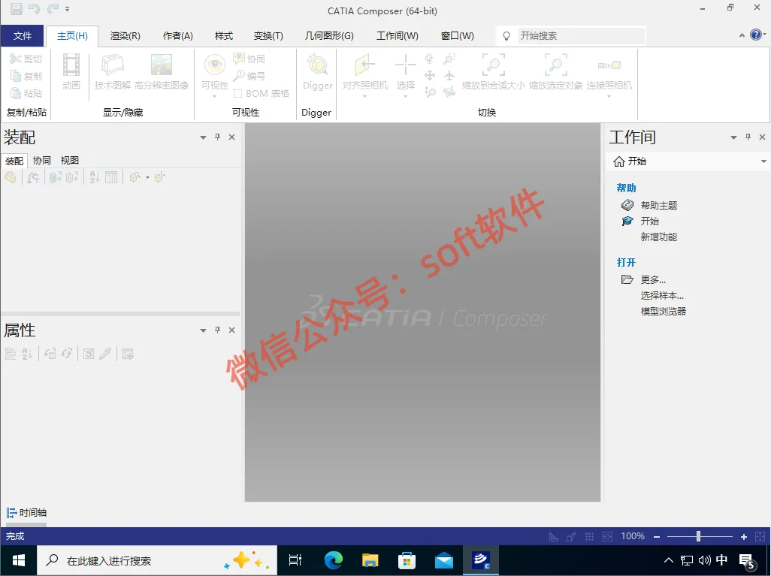
Task: Click the 缩放到合适大小 icon
Action: click(493, 65)
